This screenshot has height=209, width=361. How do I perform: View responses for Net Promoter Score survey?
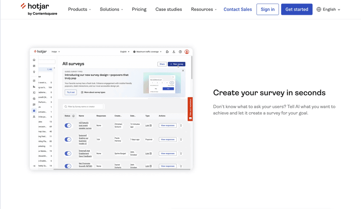tap(167, 166)
